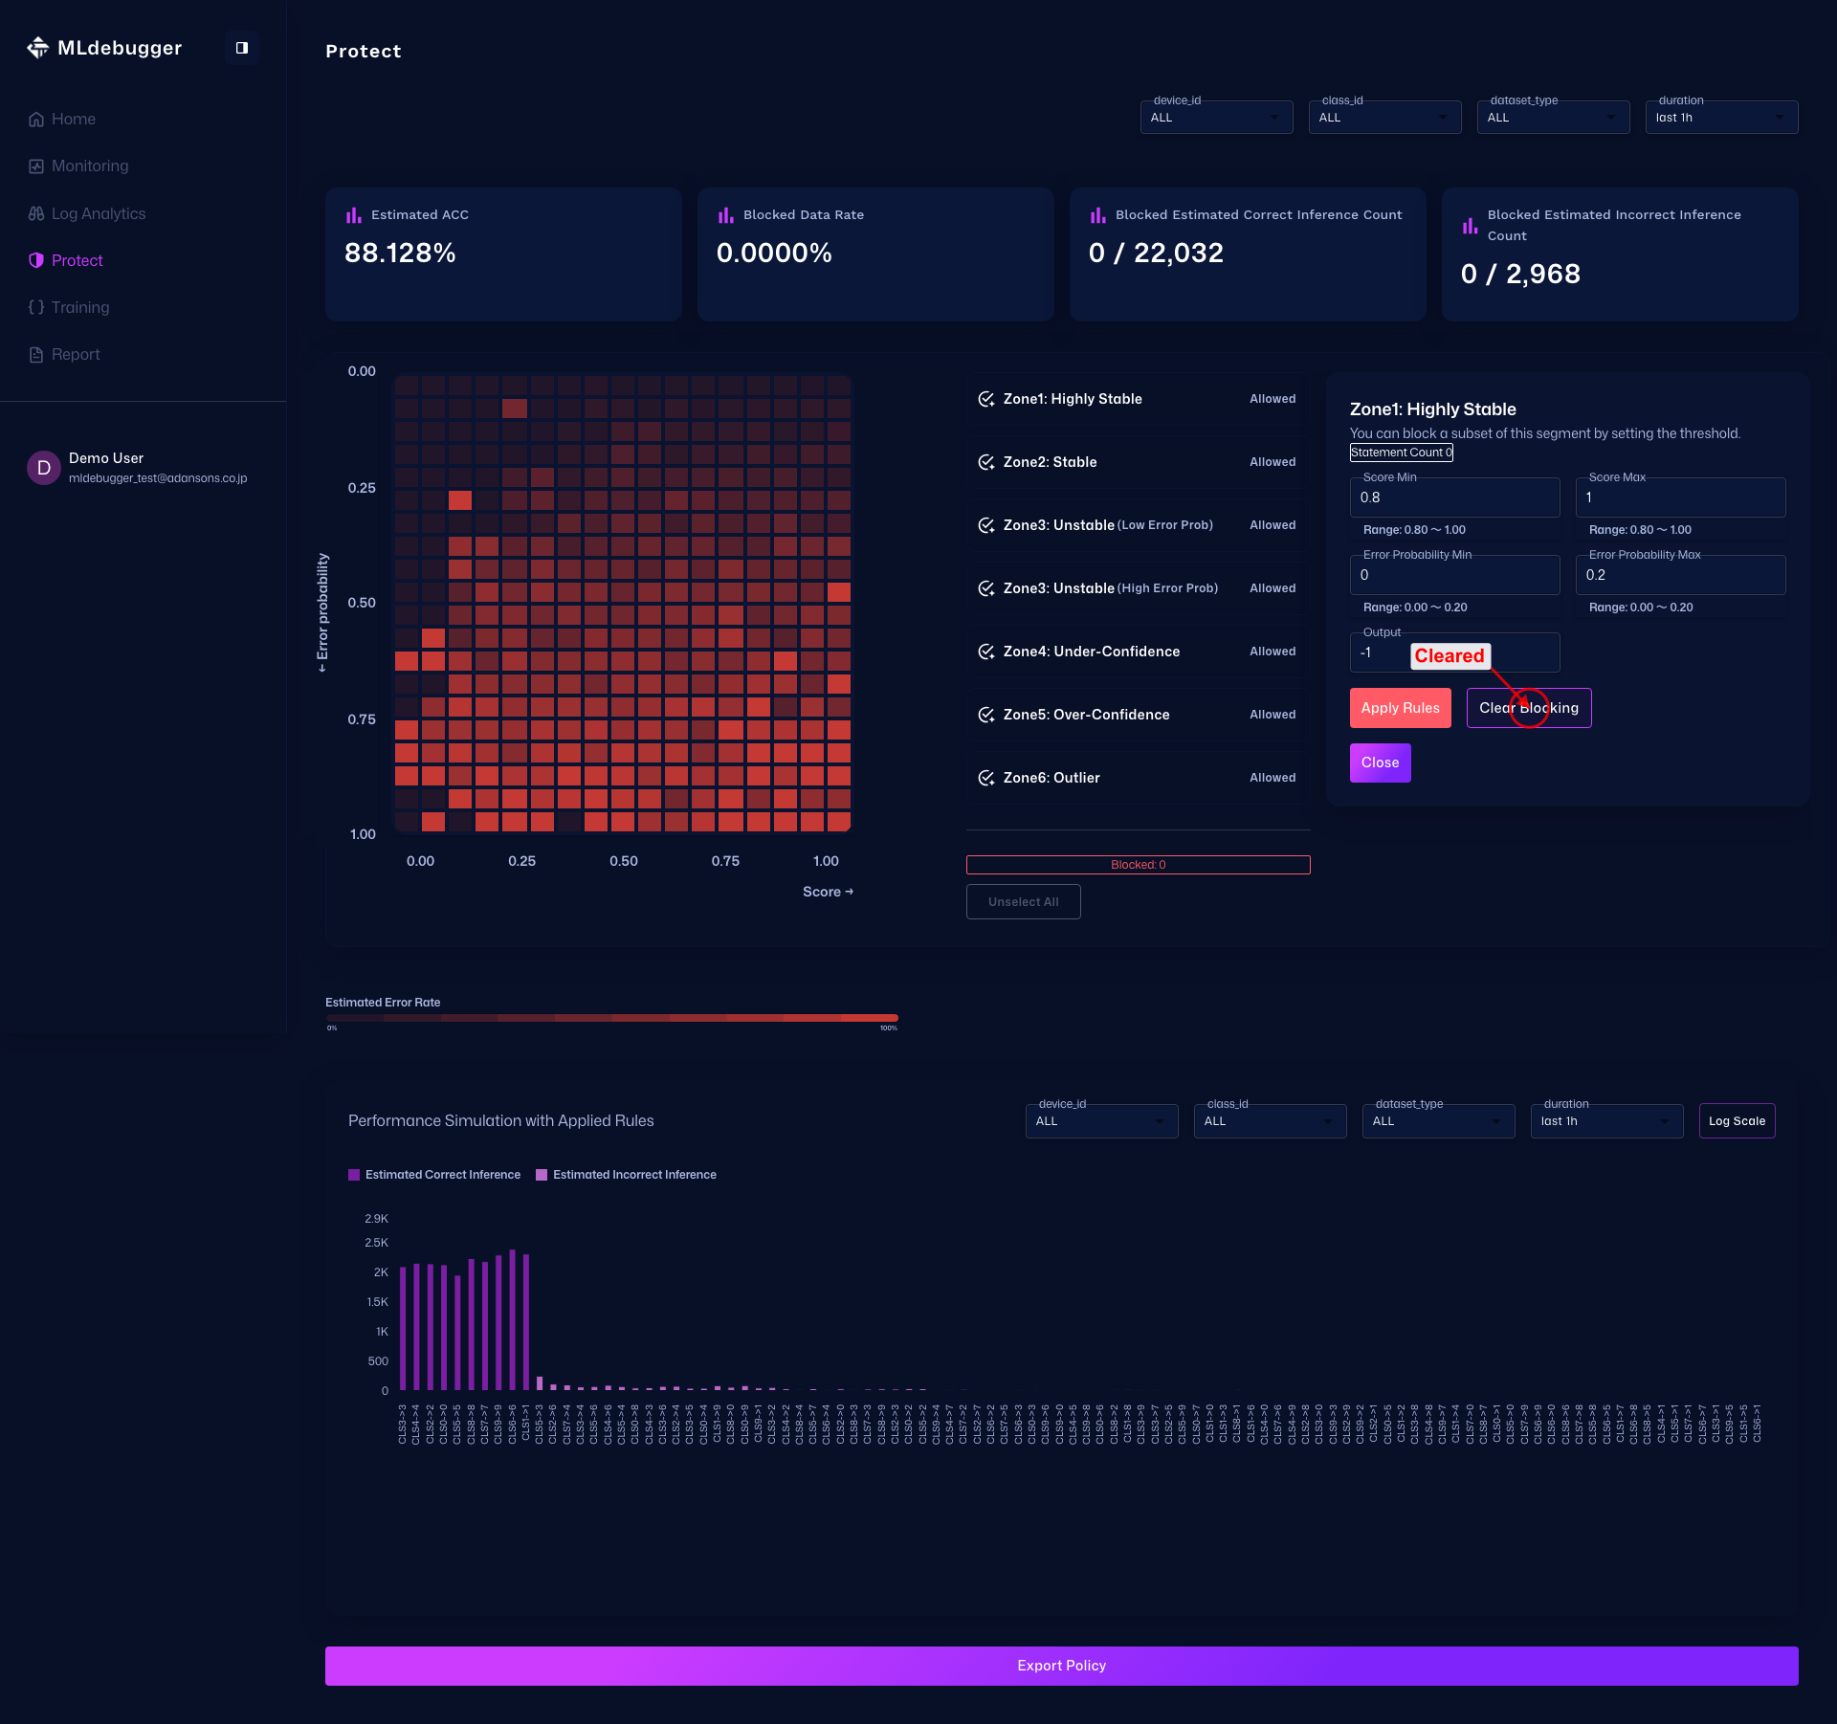Collapse sidebar with panel toggle icon
The width and height of the screenshot is (1837, 1724).
(x=242, y=48)
